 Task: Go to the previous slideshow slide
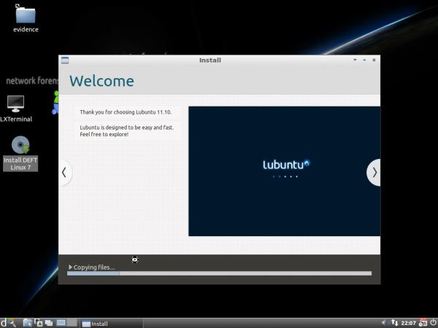click(x=65, y=172)
